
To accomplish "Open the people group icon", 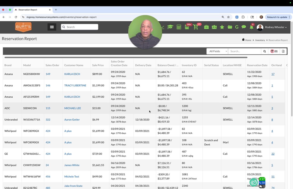I will (x=214, y=27).
